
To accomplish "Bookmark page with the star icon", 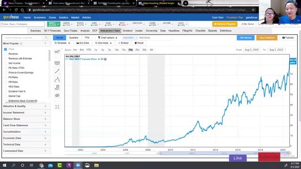I will 253,10.
